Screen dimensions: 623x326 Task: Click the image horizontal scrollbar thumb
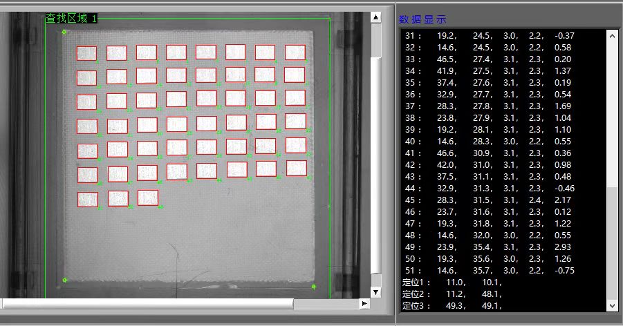tap(147, 303)
